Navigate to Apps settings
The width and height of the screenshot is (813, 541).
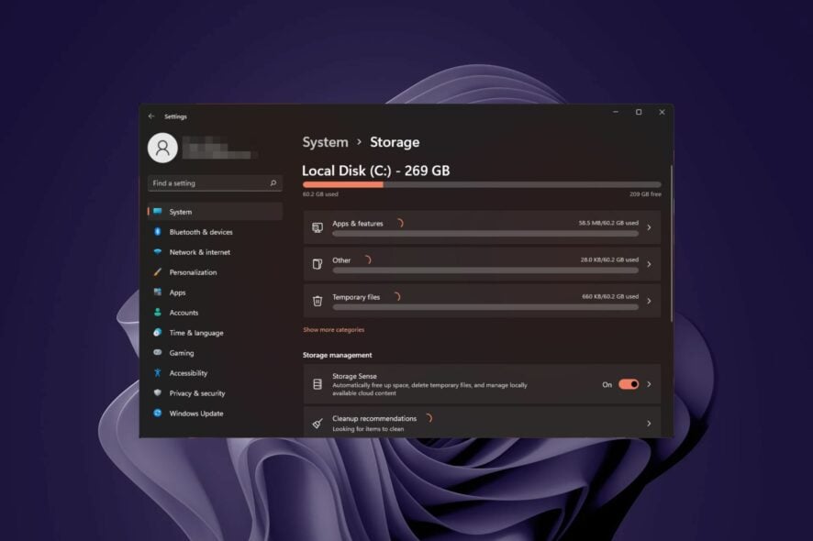pos(215,293)
